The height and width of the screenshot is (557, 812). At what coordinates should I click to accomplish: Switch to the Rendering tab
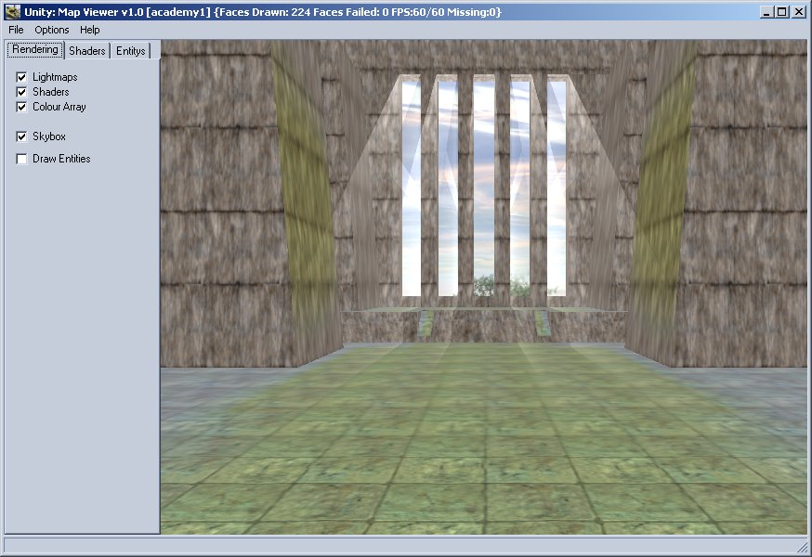(x=35, y=49)
